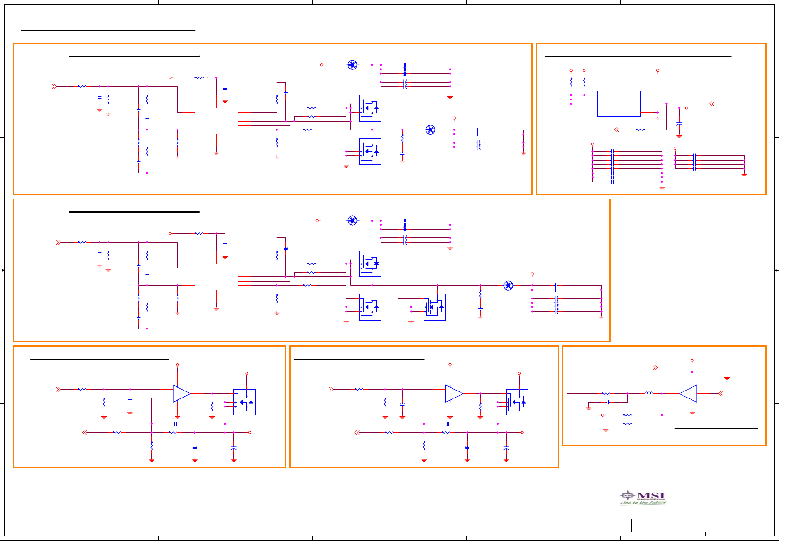The width and height of the screenshot is (791, 559).
Task: Select the inductor coil symbol
Action: 649,393
